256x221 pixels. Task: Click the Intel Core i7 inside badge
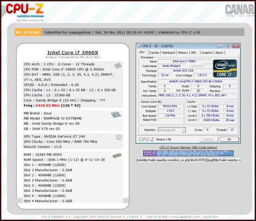(225, 68)
